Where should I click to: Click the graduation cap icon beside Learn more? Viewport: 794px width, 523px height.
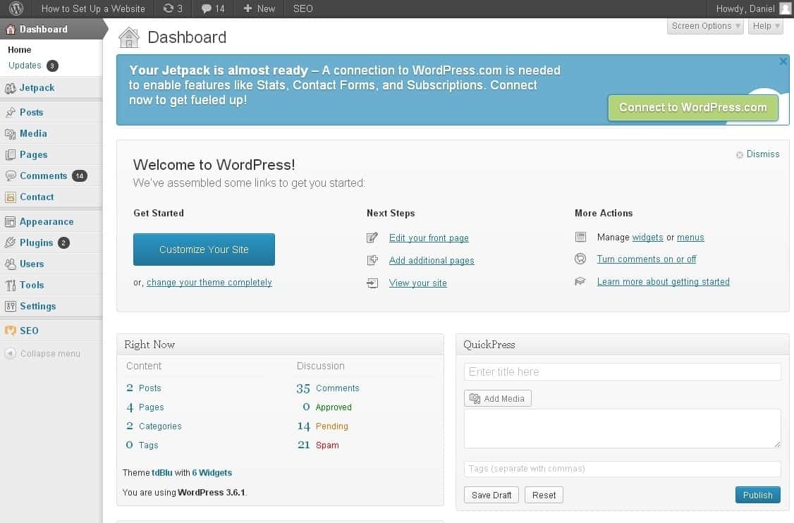coord(580,281)
